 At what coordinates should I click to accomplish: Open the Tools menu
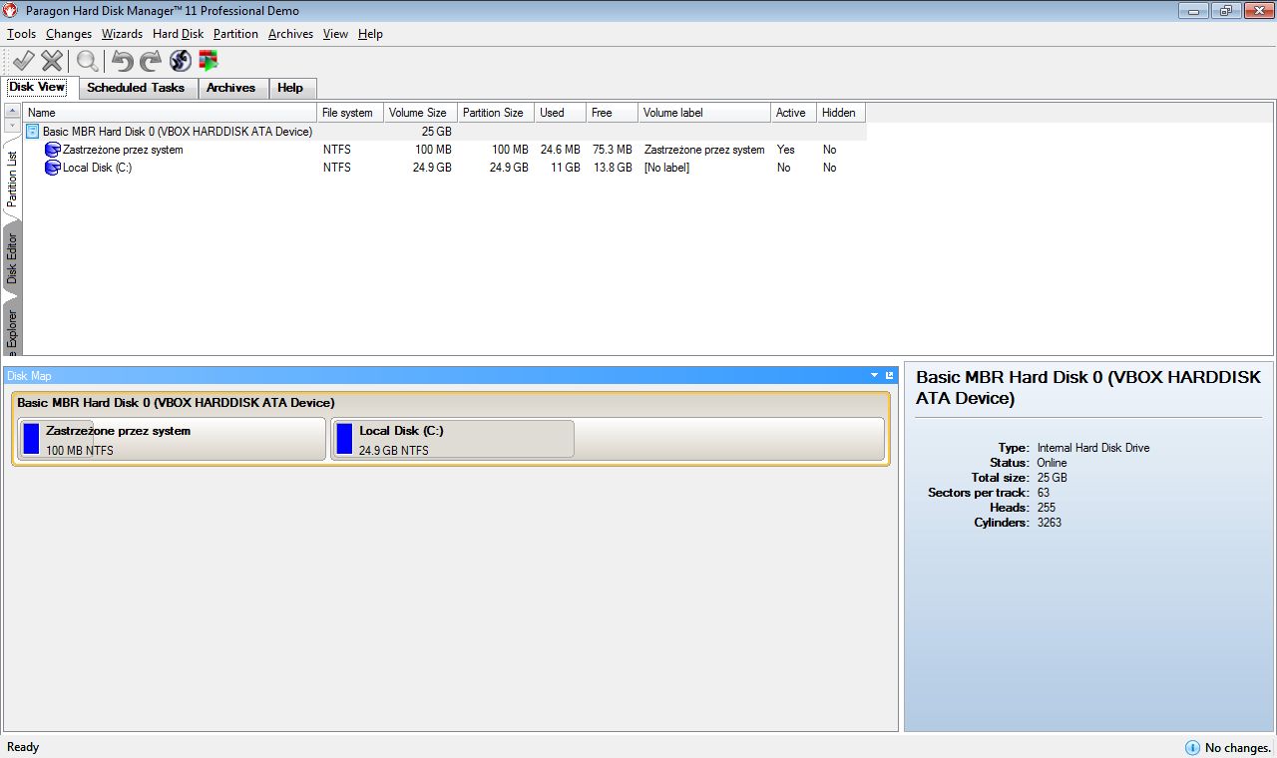click(x=21, y=34)
